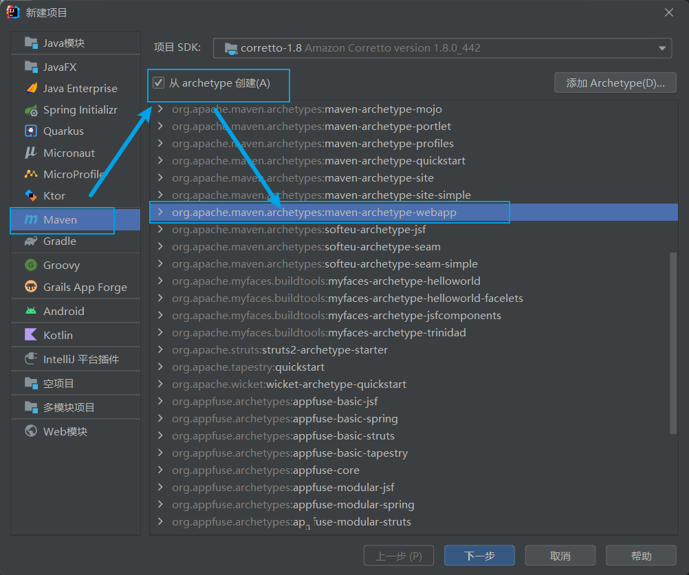Click the Micronaut mu icon
Screen dimensions: 689x575
[31, 153]
